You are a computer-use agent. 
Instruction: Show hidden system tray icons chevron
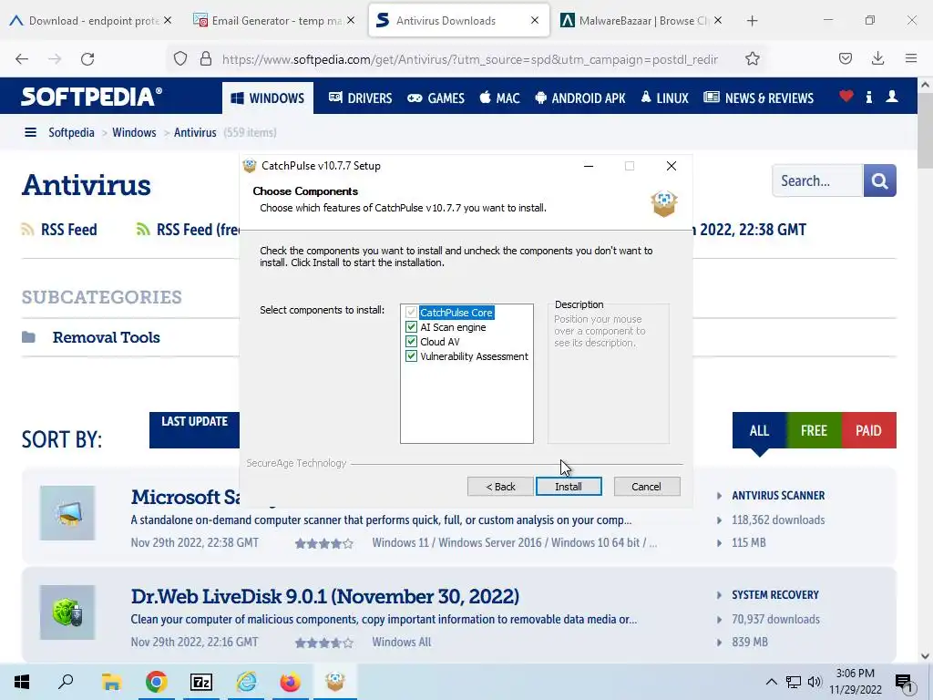[x=771, y=682]
